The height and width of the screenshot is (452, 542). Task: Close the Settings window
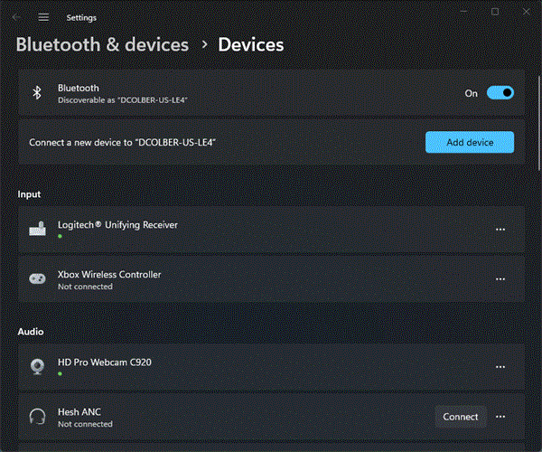click(526, 12)
